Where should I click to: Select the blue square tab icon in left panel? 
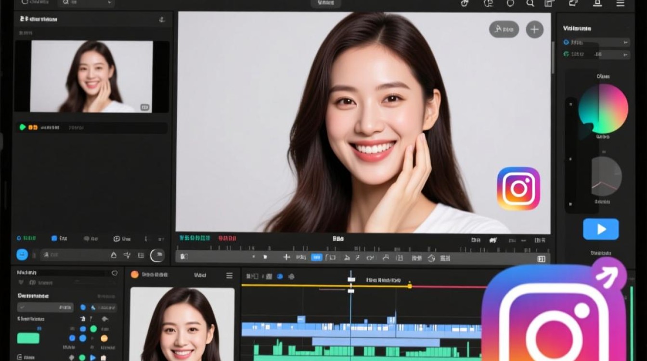click(54, 238)
